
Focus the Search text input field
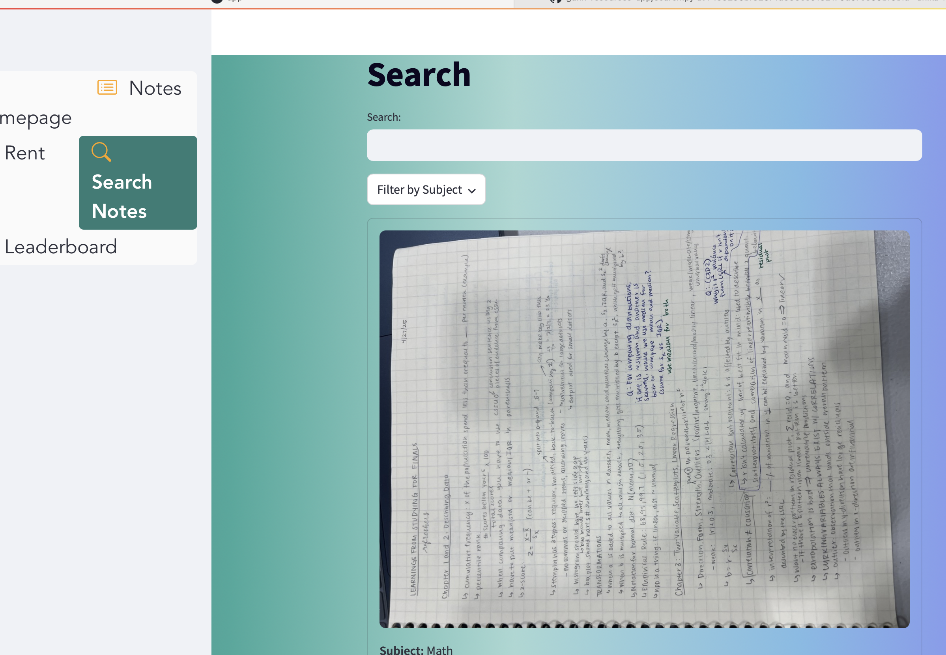click(x=644, y=145)
